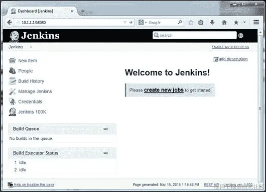Click the Jenkins ver. footer link
This screenshot has width=266, height=192.
238,184
